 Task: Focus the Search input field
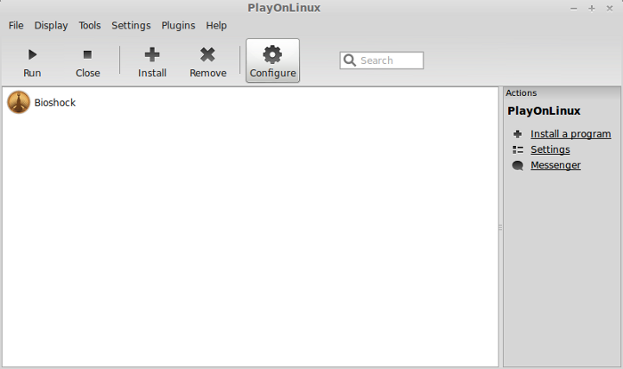[382, 60]
